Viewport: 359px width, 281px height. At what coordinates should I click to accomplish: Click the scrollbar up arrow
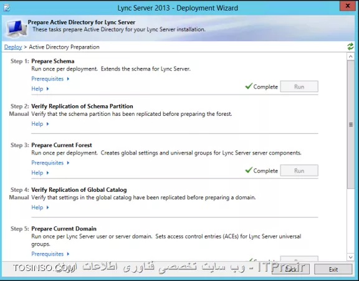[x=350, y=56]
